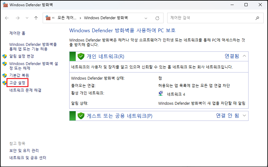Open 네트워크 및 공유 센터 link
268x167 pixels.
pos(28,158)
